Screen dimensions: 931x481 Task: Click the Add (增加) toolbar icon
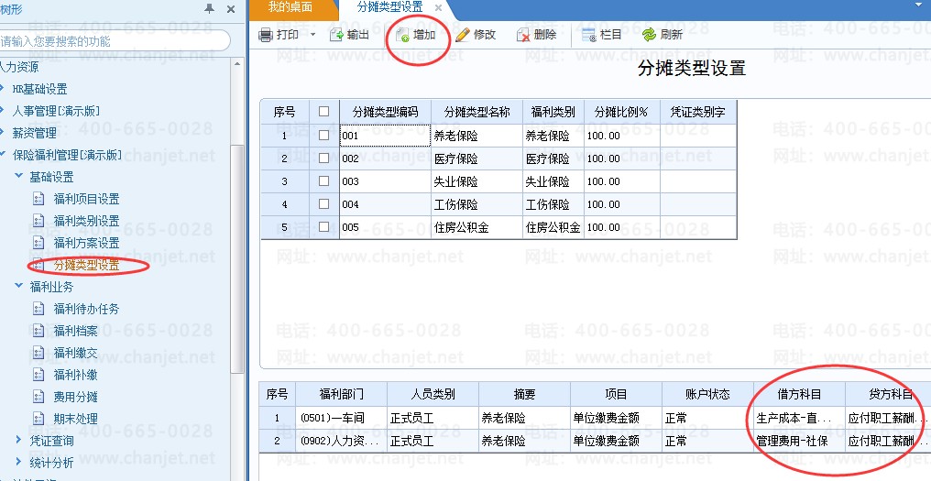pyautogui.click(x=403, y=35)
